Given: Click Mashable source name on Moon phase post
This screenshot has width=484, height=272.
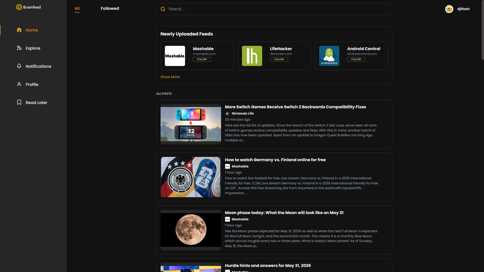Looking at the screenshot, I should click(240, 219).
